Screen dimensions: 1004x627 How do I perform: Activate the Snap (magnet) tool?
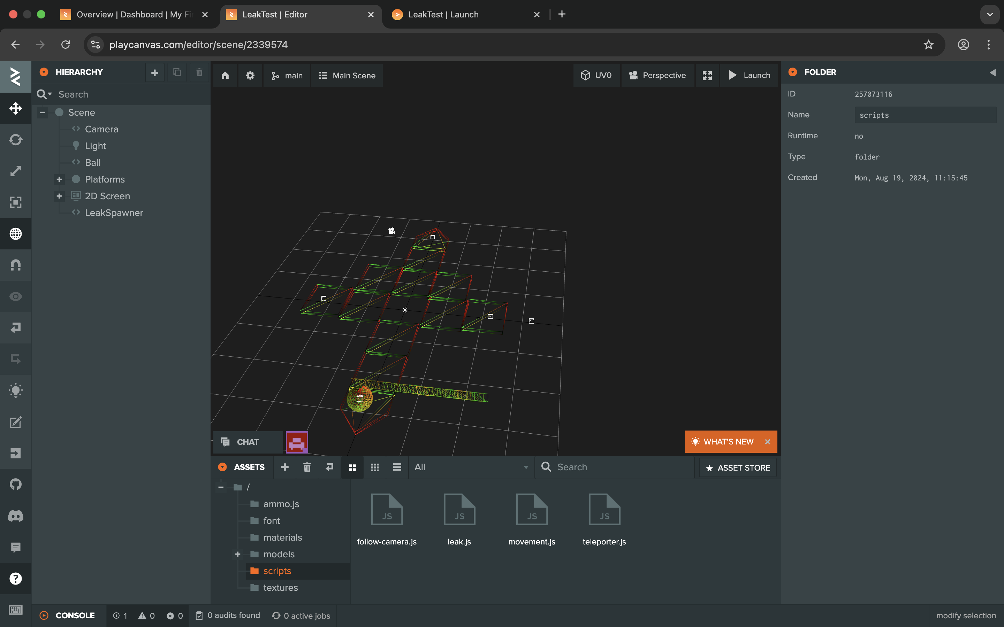point(15,265)
